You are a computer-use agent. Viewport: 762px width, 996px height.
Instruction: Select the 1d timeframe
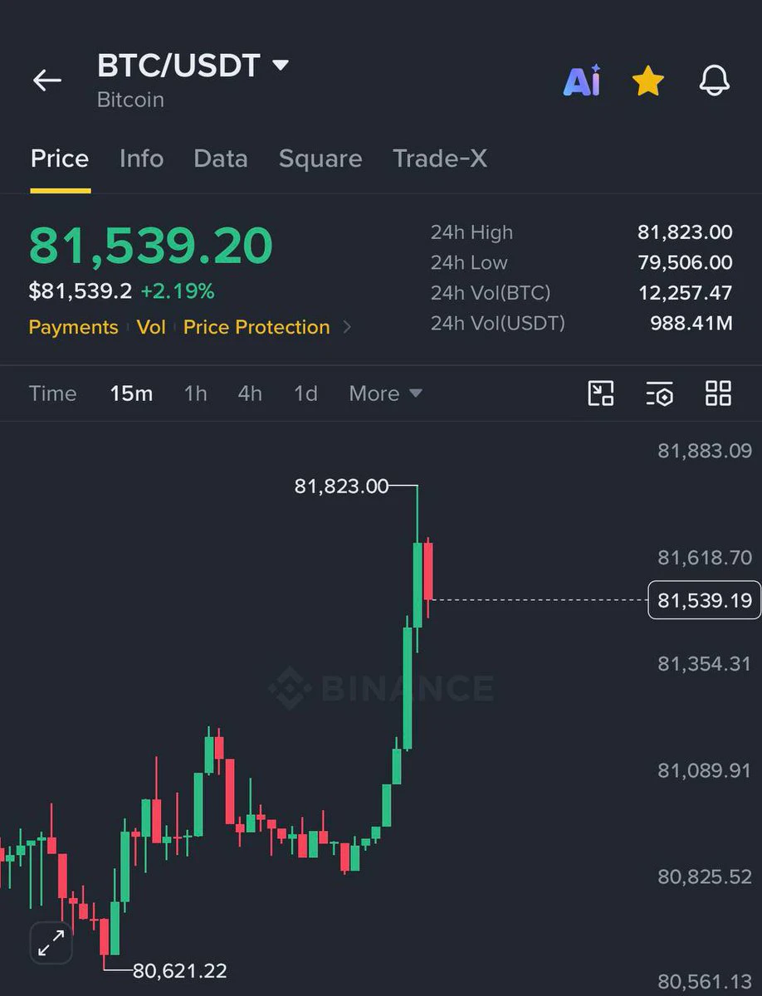pyautogui.click(x=305, y=393)
